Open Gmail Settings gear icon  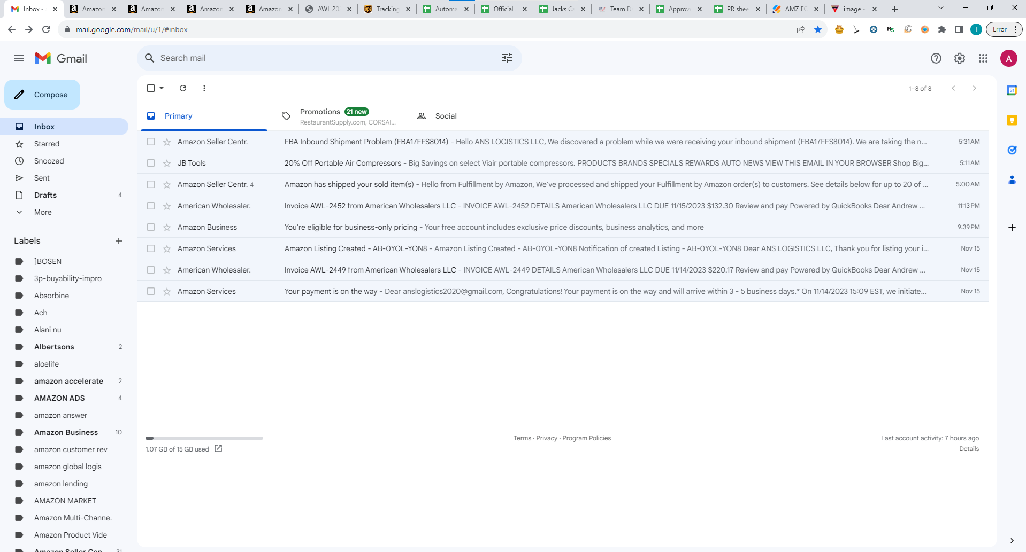[x=960, y=58]
